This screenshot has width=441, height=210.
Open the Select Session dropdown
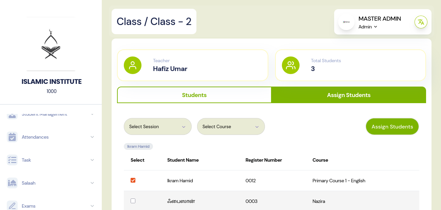pos(157,126)
